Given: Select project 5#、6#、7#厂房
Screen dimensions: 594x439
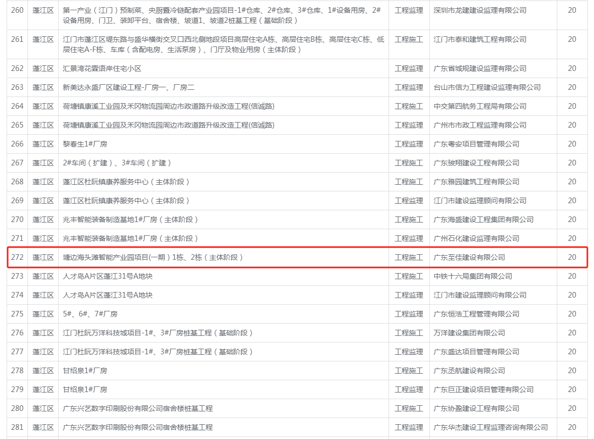Looking at the screenshot, I should pos(90,314).
